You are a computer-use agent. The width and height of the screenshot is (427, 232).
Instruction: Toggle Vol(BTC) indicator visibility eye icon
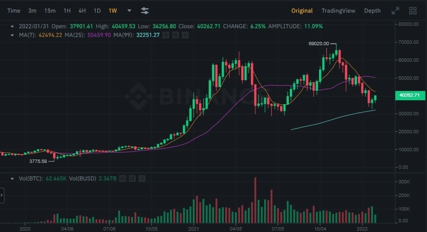[123, 179]
